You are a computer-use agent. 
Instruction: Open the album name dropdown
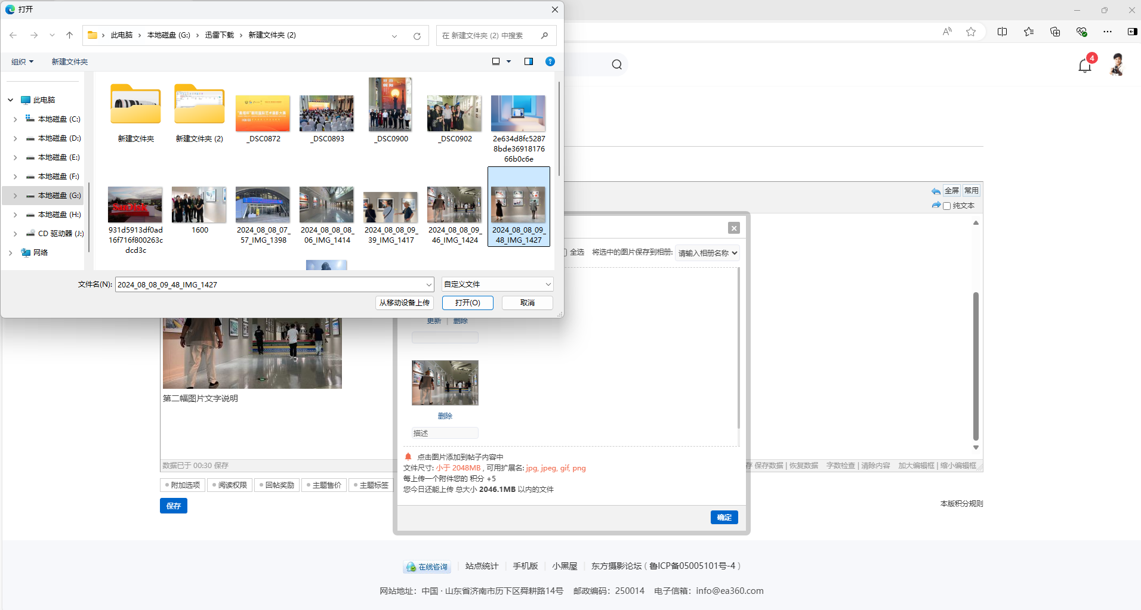[707, 253]
